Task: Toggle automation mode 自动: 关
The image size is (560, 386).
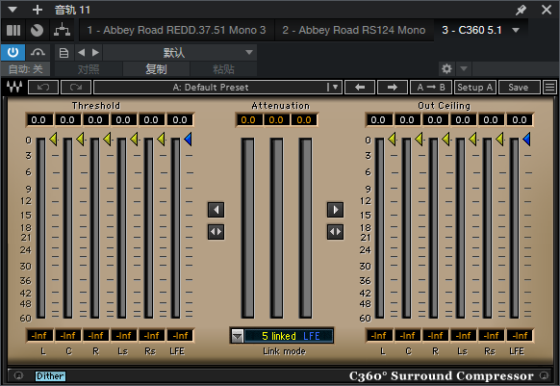Action: click(x=25, y=69)
